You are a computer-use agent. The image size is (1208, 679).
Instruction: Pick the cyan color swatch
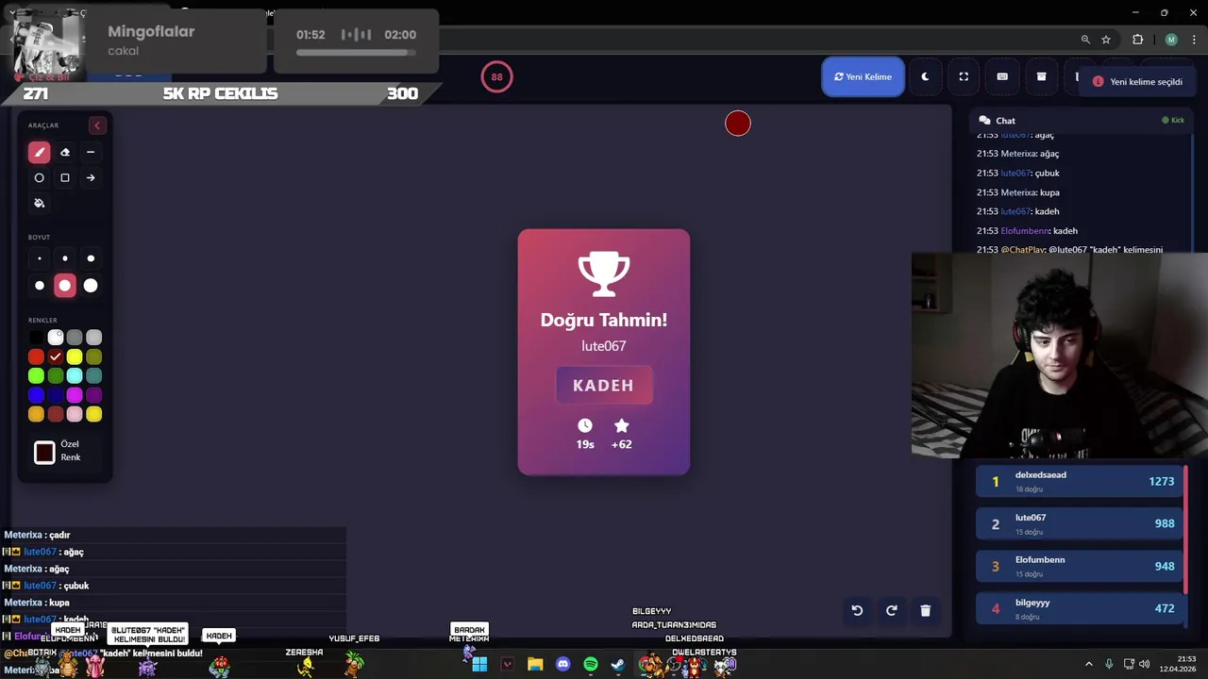point(75,376)
